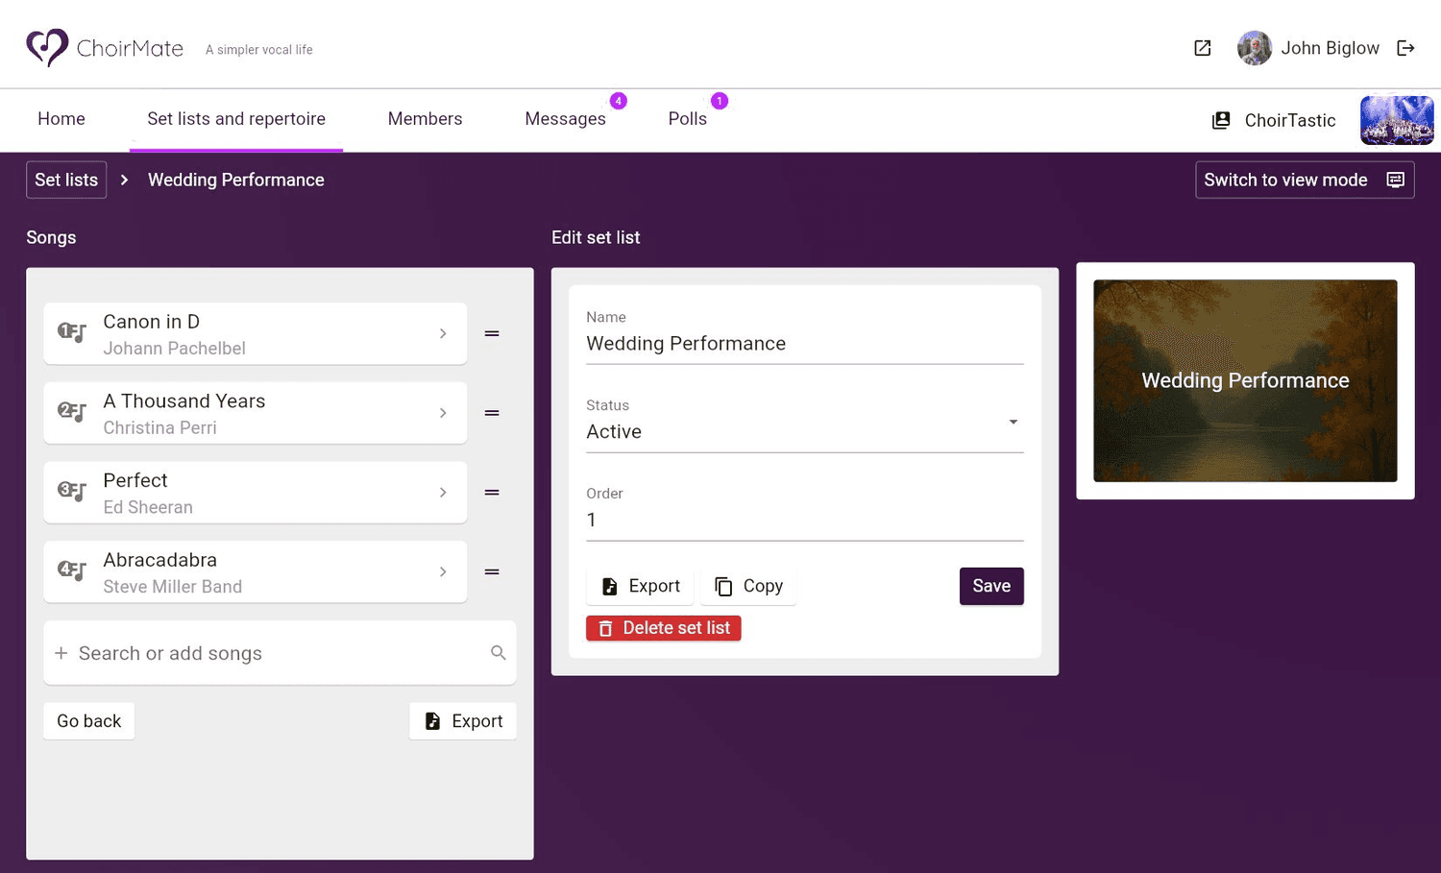This screenshot has width=1441, height=873.
Task: Switch to view mode
Action: (x=1305, y=180)
